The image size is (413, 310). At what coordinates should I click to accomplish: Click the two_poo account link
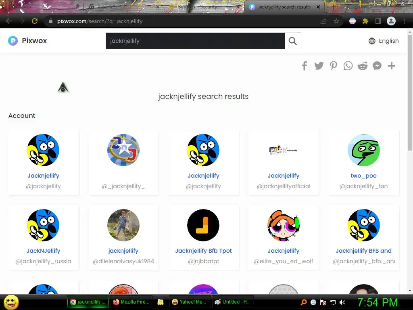(x=363, y=176)
